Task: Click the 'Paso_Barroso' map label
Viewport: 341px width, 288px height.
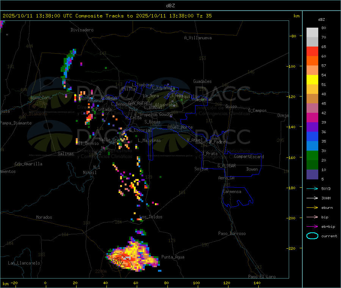Action: coord(232,234)
